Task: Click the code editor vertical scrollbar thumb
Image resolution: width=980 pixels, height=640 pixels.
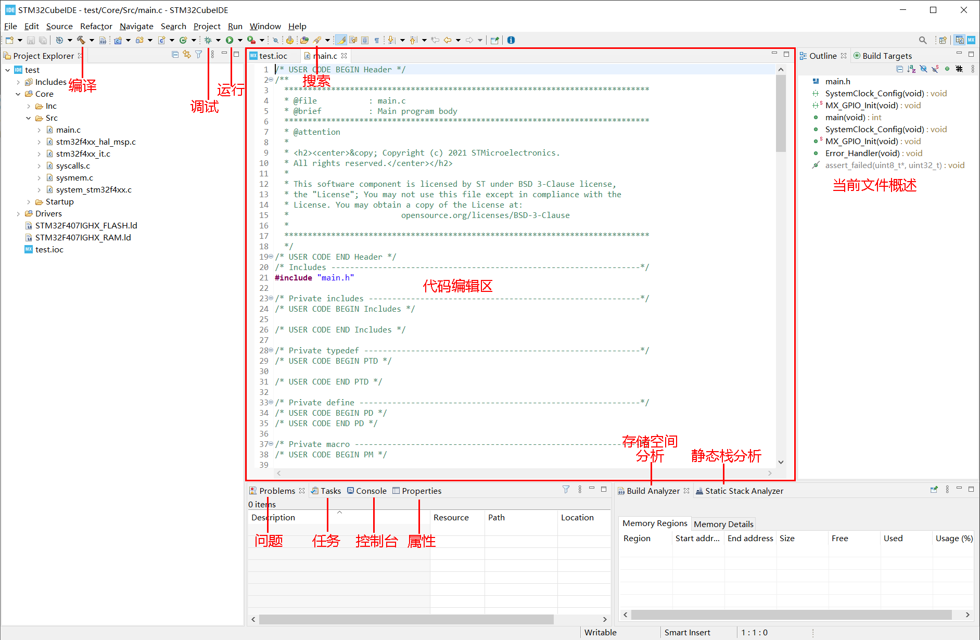Action: [x=781, y=113]
